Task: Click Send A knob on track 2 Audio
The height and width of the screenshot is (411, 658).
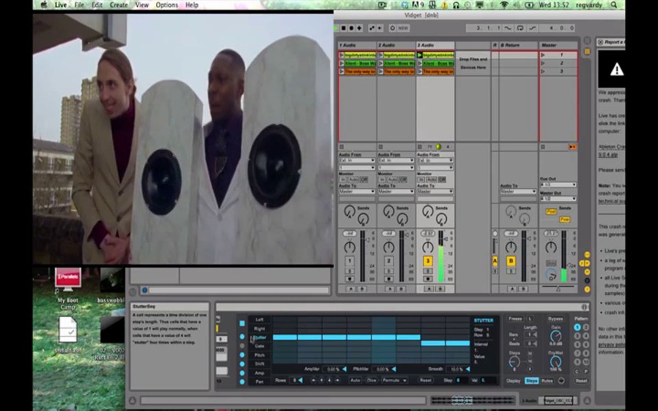Action: click(x=388, y=211)
